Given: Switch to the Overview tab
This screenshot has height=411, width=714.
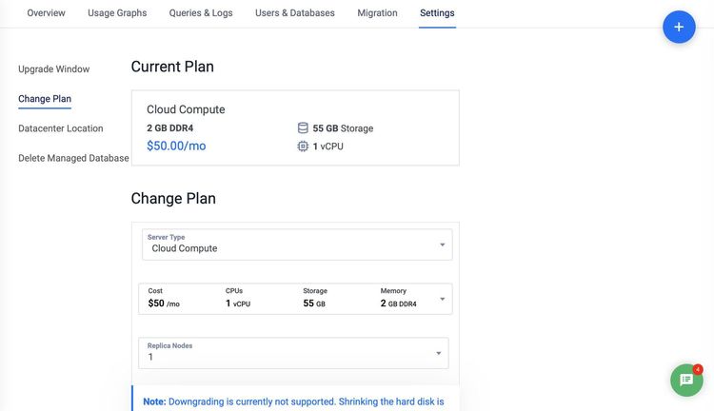Looking at the screenshot, I should tap(46, 12).
